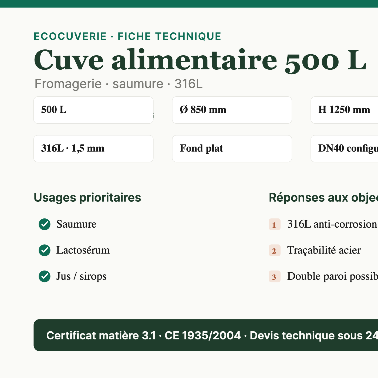Click the Fond plat card

pyautogui.click(x=232, y=149)
